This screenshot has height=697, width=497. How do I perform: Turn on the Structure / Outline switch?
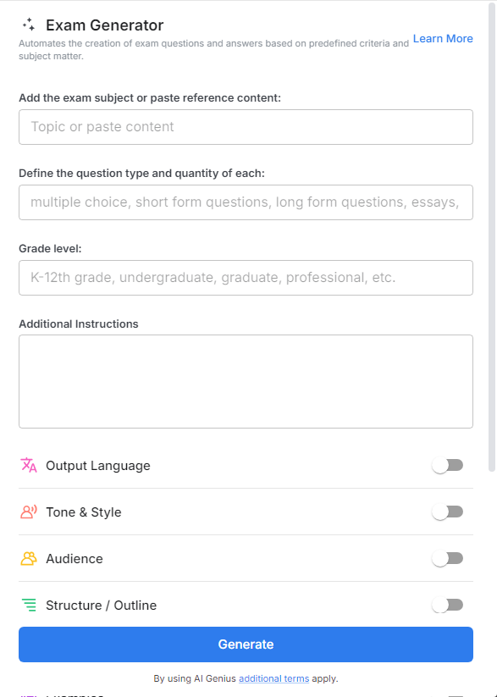(447, 605)
